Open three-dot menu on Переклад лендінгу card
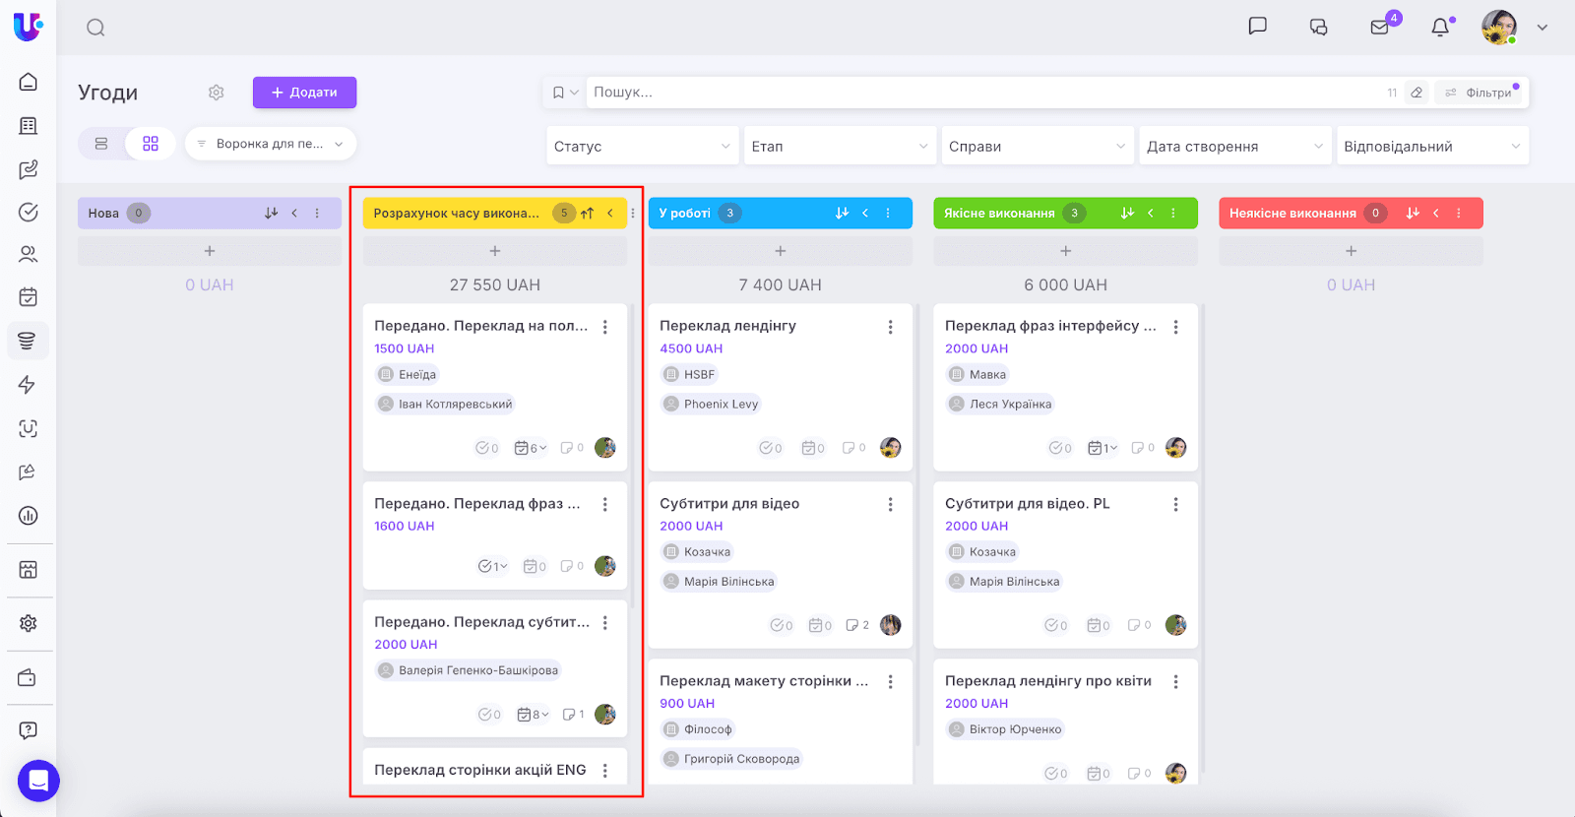 (891, 327)
